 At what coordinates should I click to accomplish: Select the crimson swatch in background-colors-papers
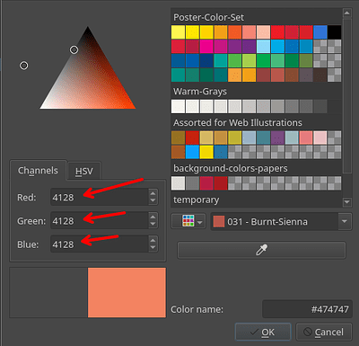pyautogui.click(x=206, y=183)
